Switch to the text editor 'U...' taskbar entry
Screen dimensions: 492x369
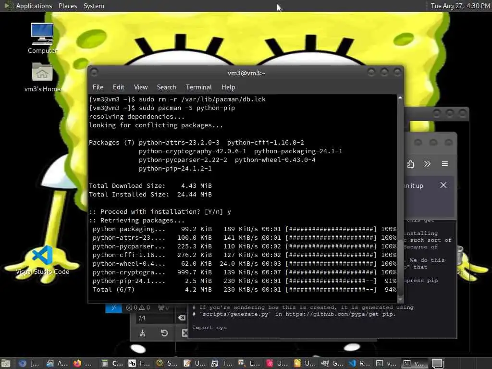pyautogui.click(x=194, y=363)
